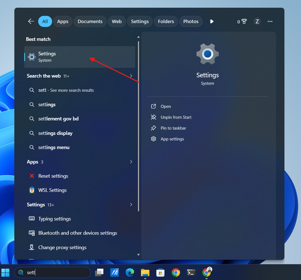Open the Z account profile icon
301x280 pixels.
pyautogui.click(x=257, y=22)
